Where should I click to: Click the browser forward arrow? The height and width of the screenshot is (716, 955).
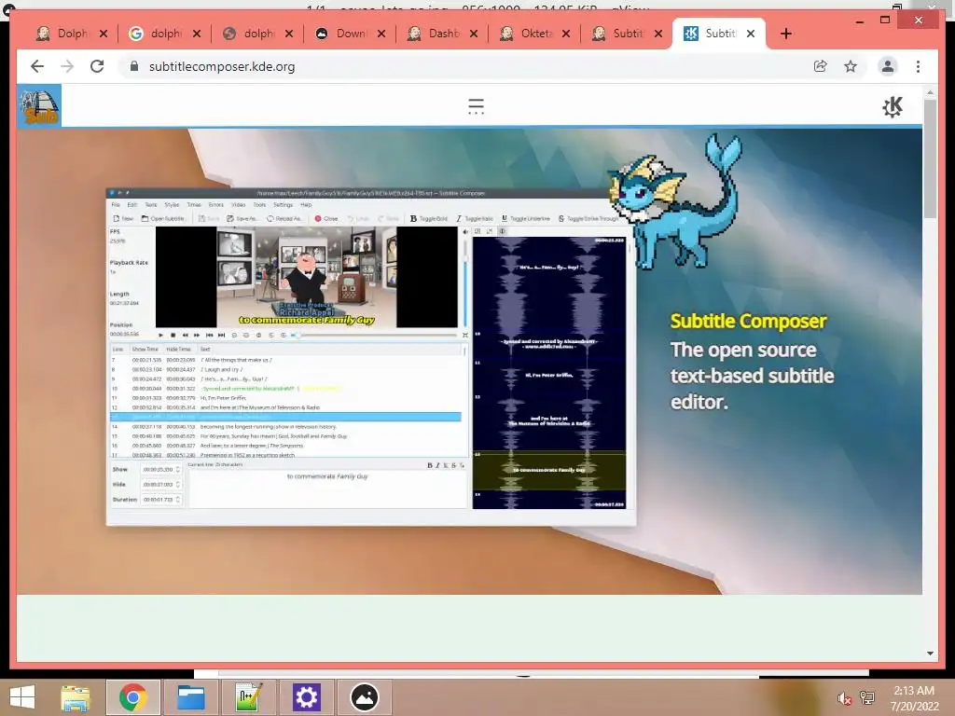coord(67,66)
